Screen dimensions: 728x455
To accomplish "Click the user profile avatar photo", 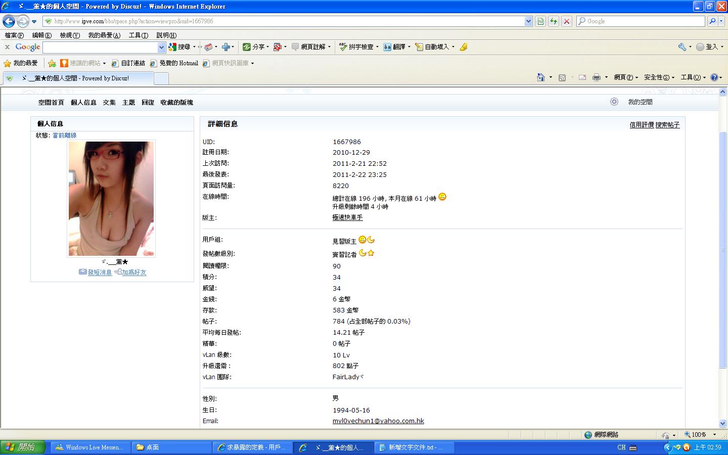I will (111, 198).
